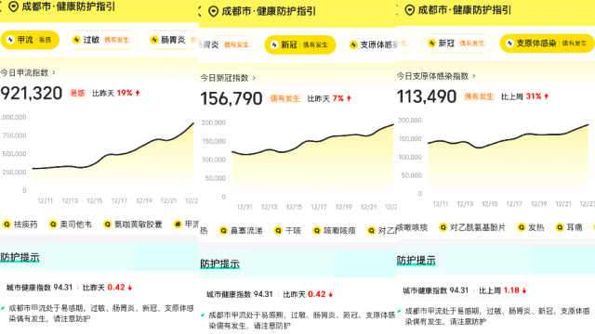Viewport: 595px width, 334px height.
Task: Select the highlighted 支原体感染 tab
Action: 548,44
